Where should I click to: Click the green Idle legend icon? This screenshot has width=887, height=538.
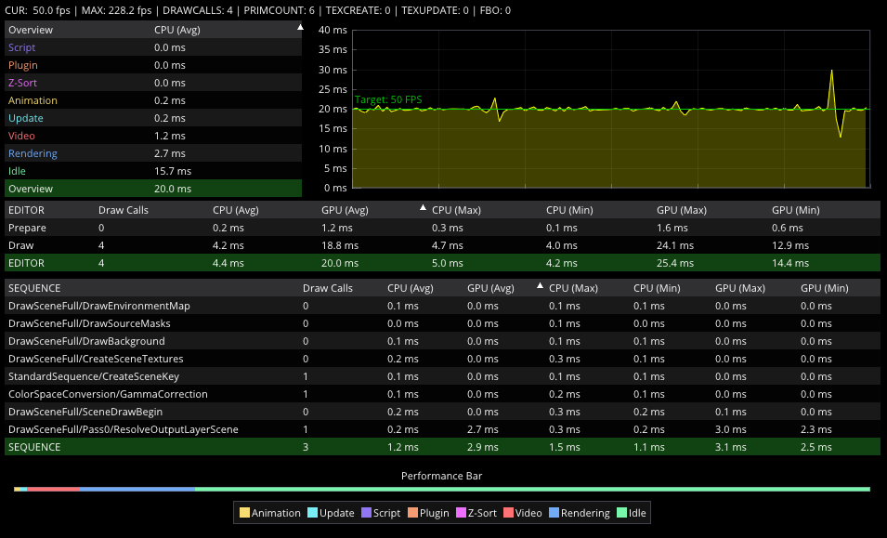(x=621, y=513)
